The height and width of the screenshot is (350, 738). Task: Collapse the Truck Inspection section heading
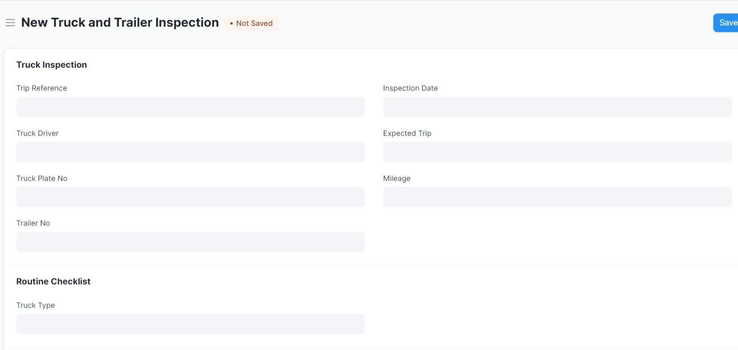[x=52, y=65]
